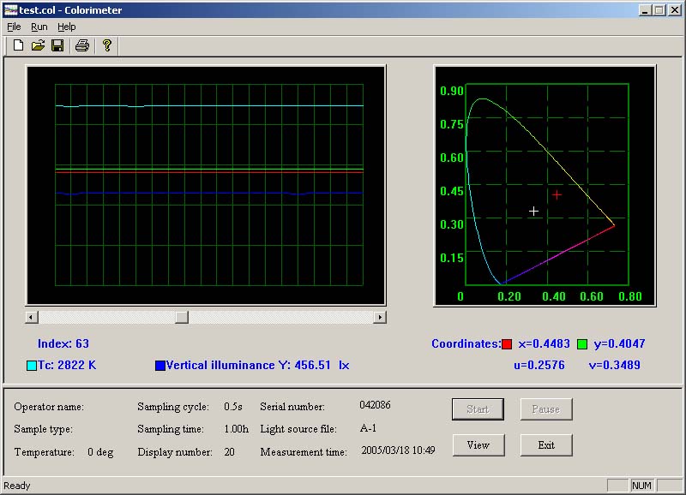Click the white cross marker on chromaticity diagram
The width and height of the screenshot is (686, 495).
click(533, 212)
